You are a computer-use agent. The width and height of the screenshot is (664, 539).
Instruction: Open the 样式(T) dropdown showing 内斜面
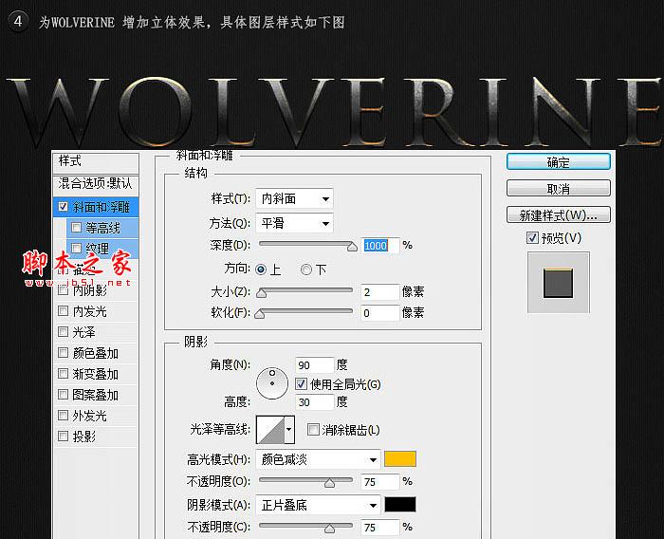[294, 198]
